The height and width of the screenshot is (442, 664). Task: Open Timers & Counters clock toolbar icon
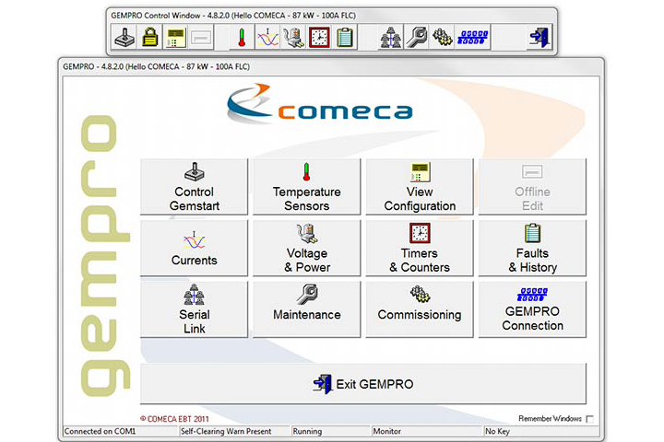pos(319,37)
